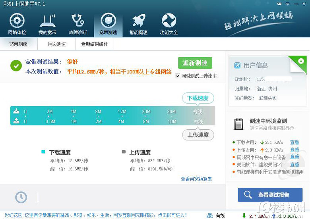Click the 签约带宽 获取失败 text
310x221 pixels.
click(x=268, y=98)
